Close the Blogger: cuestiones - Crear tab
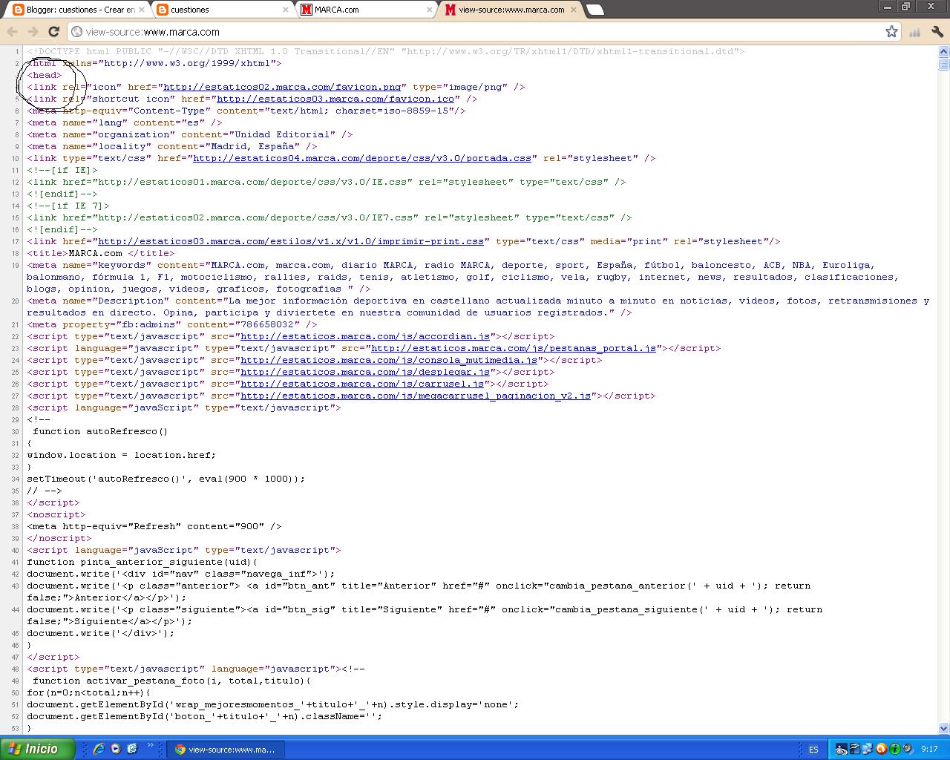The image size is (950, 760). (141, 10)
